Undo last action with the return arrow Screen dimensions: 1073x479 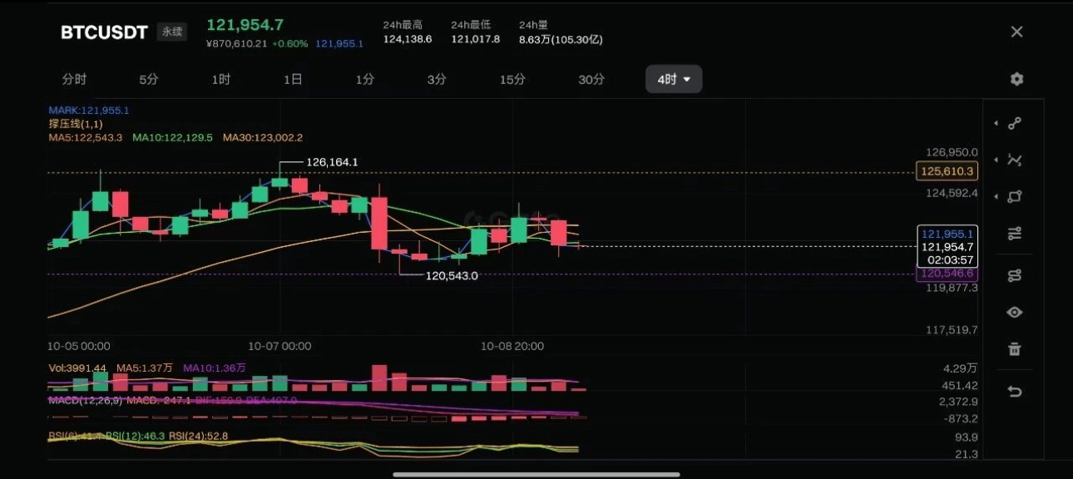[x=1015, y=392]
